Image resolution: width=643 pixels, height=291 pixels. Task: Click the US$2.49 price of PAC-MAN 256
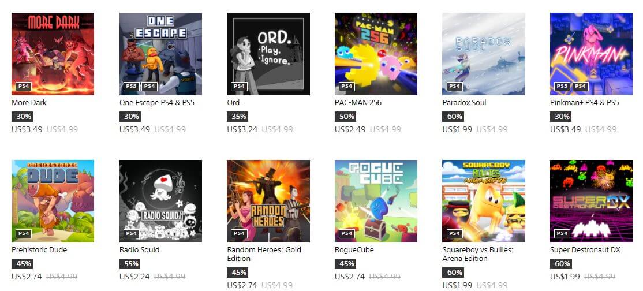[x=350, y=129]
